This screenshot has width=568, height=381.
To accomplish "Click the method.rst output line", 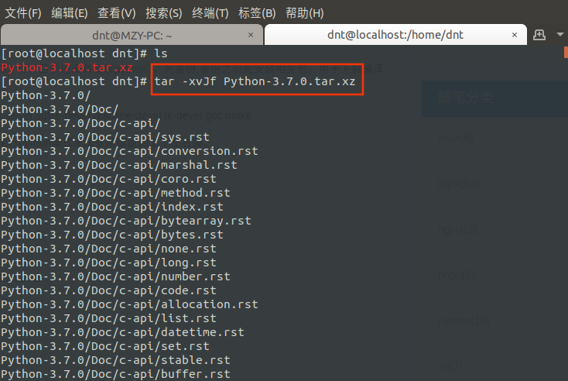I will click(115, 194).
